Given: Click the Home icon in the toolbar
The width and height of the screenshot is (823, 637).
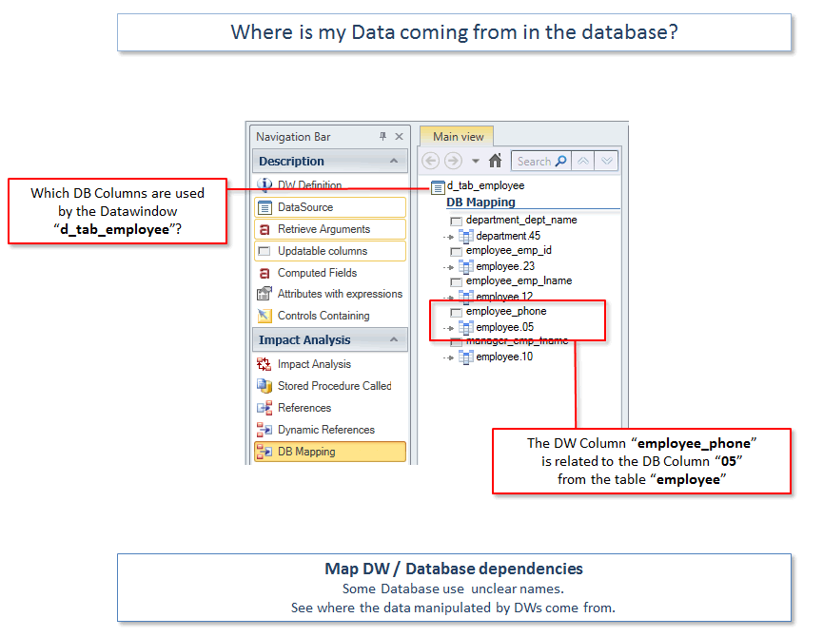Looking at the screenshot, I should (495, 161).
